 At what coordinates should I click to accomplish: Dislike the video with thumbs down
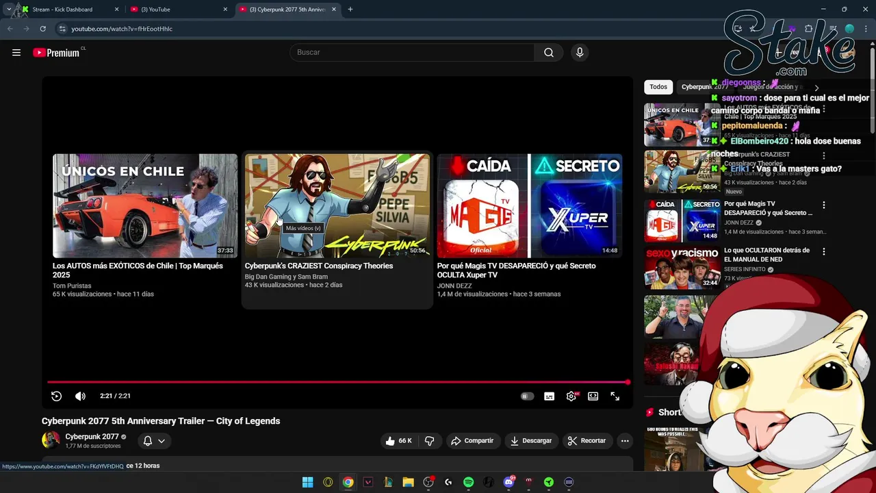(430, 441)
